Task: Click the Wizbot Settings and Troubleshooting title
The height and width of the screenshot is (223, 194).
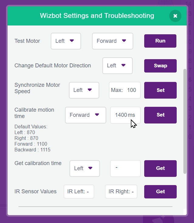Action: coord(97,16)
